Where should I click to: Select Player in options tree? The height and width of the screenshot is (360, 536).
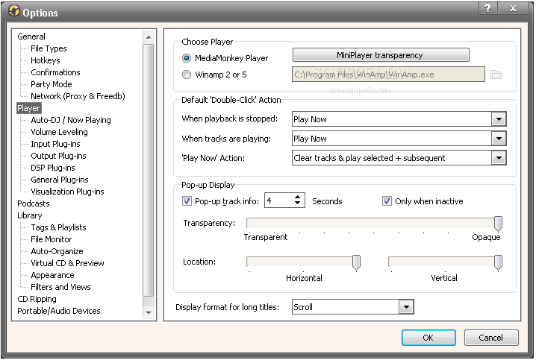(x=28, y=108)
